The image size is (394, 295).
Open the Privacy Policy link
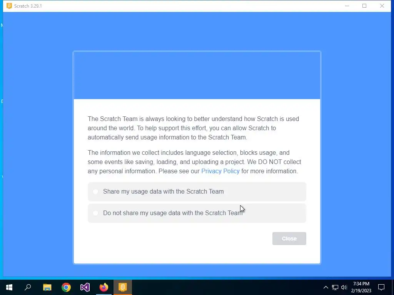click(220, 171)
